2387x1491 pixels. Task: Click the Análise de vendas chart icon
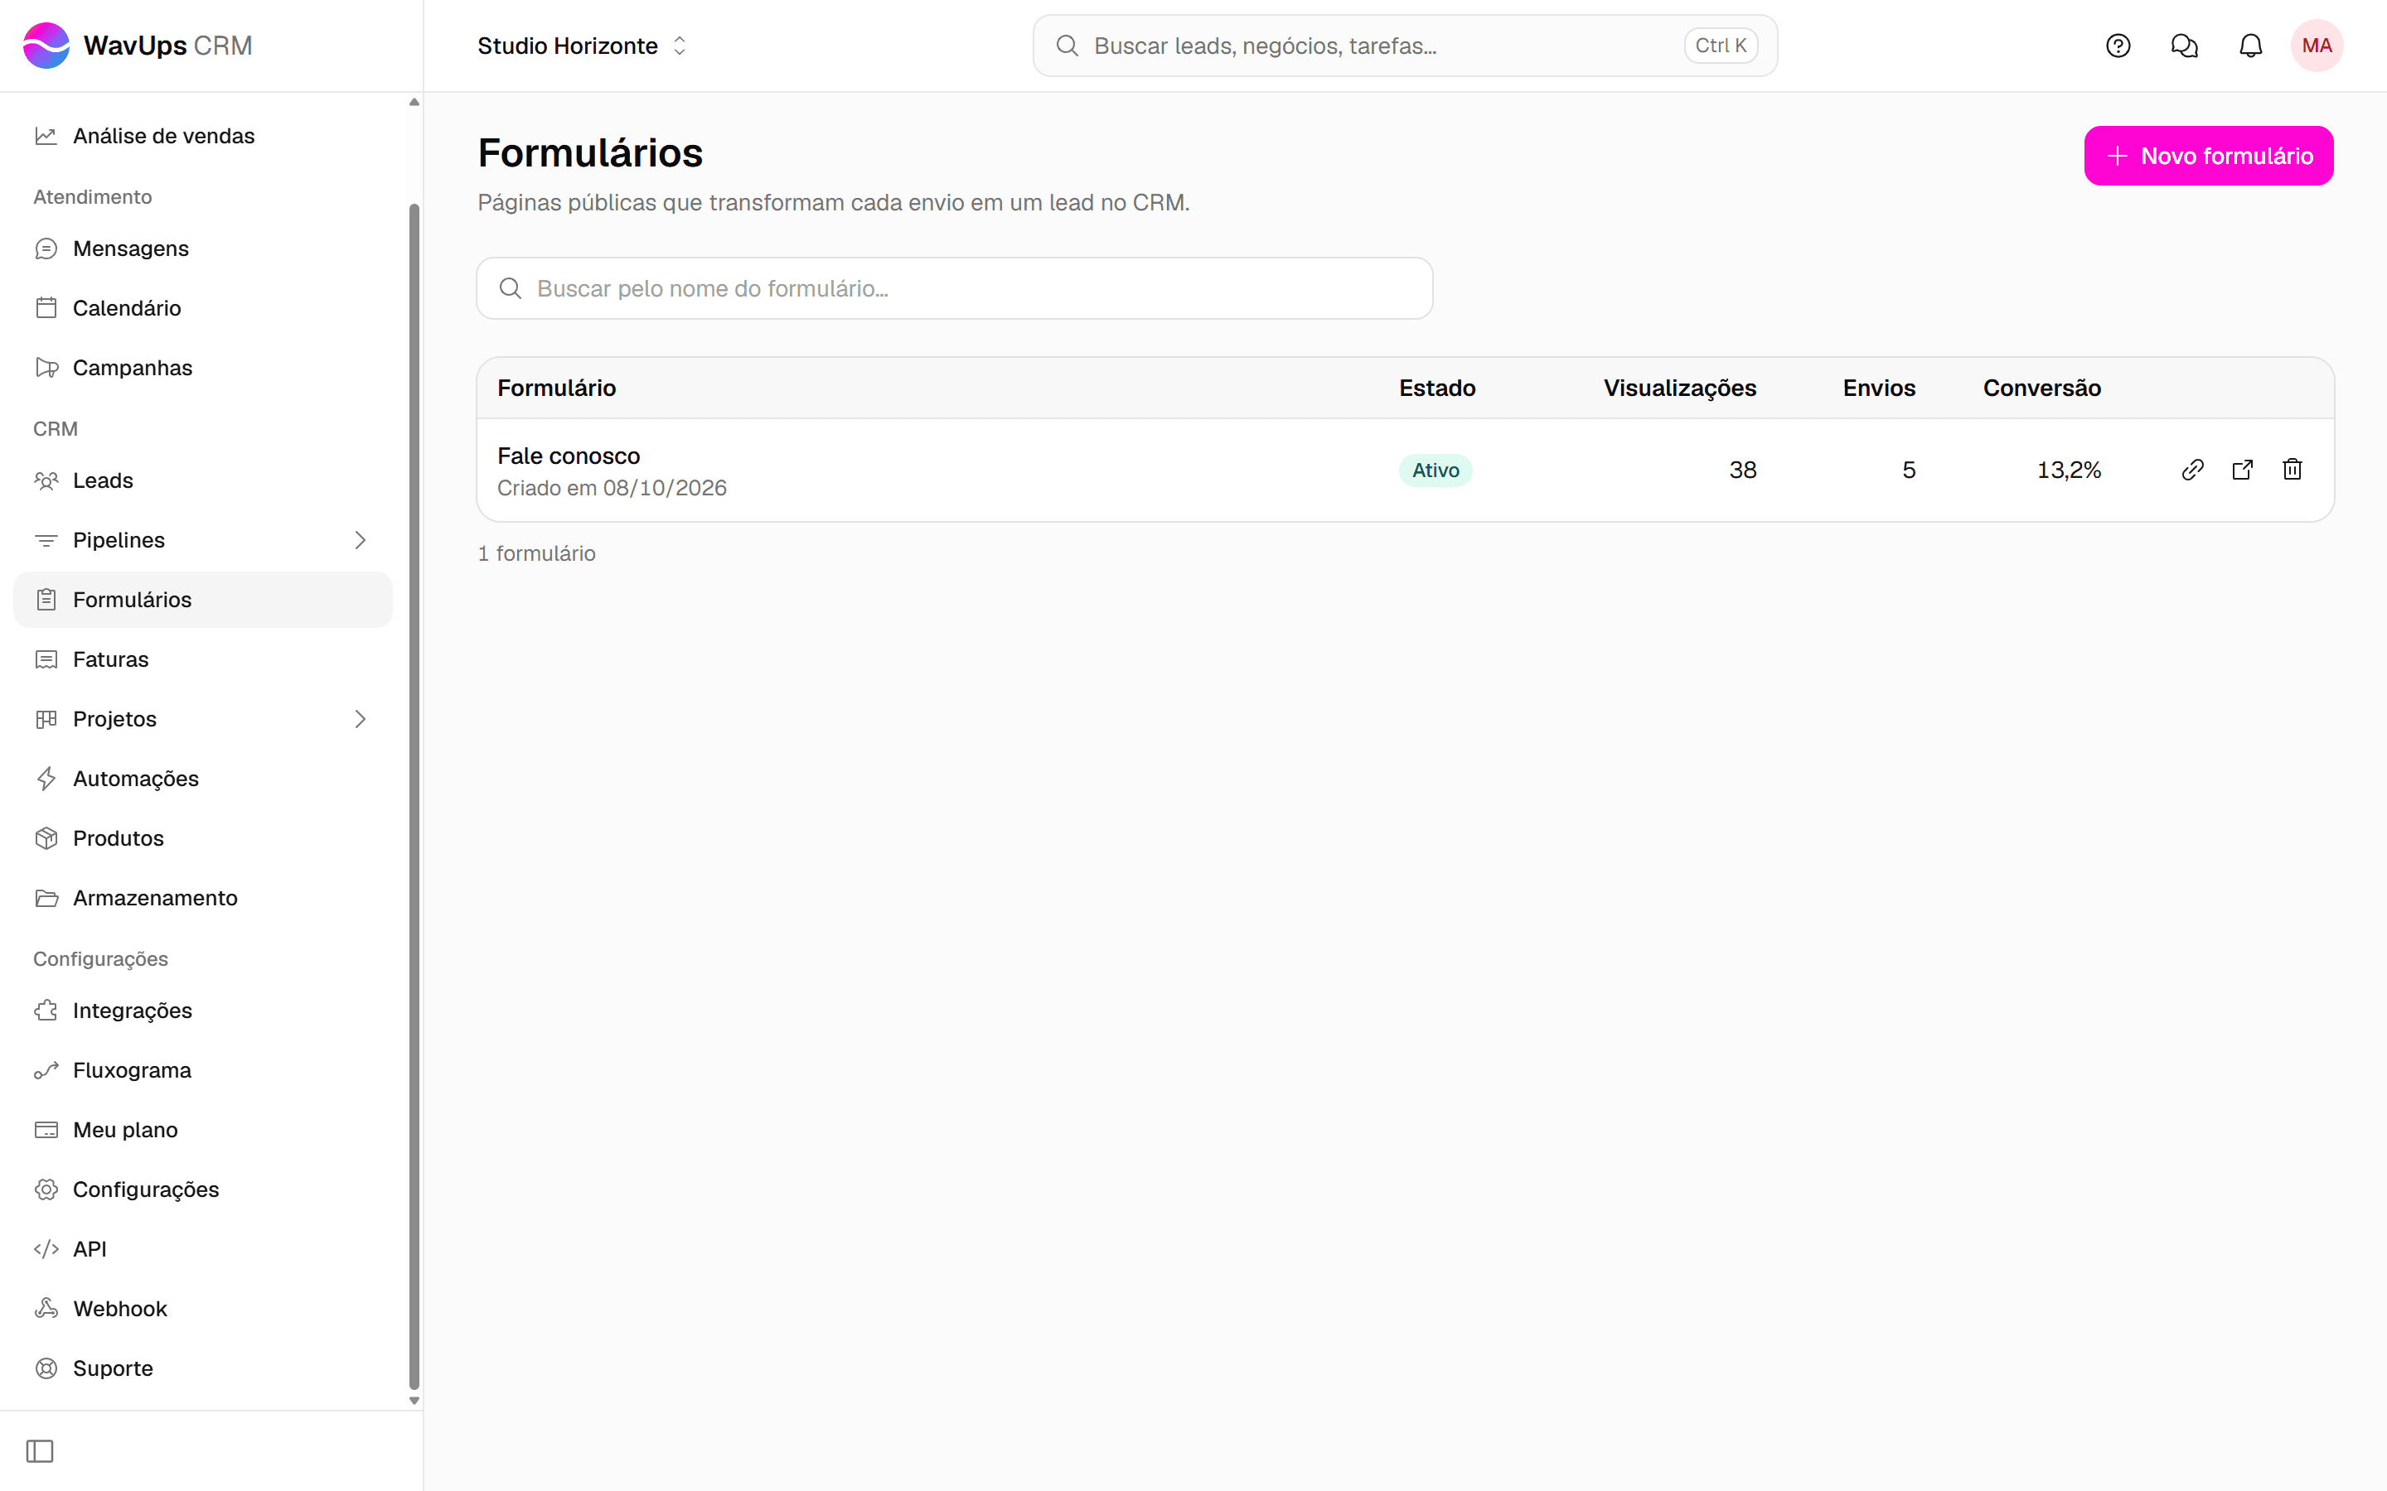46,136
